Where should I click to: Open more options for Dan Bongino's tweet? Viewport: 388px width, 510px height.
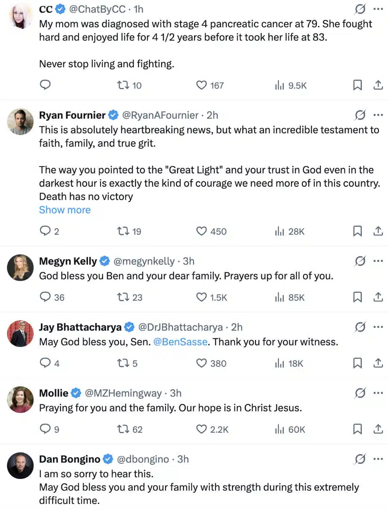click(378, 459)
